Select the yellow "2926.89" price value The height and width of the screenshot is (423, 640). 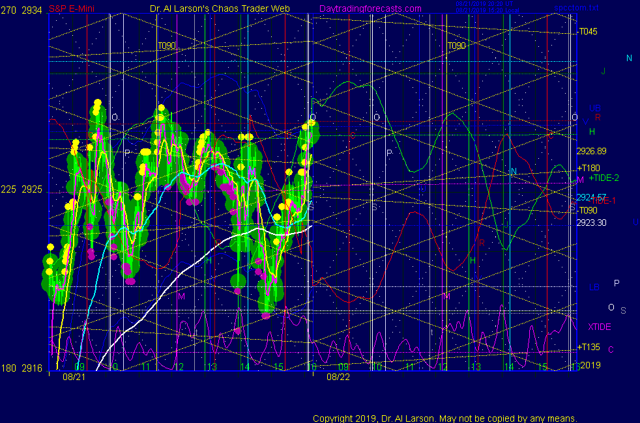591,151
